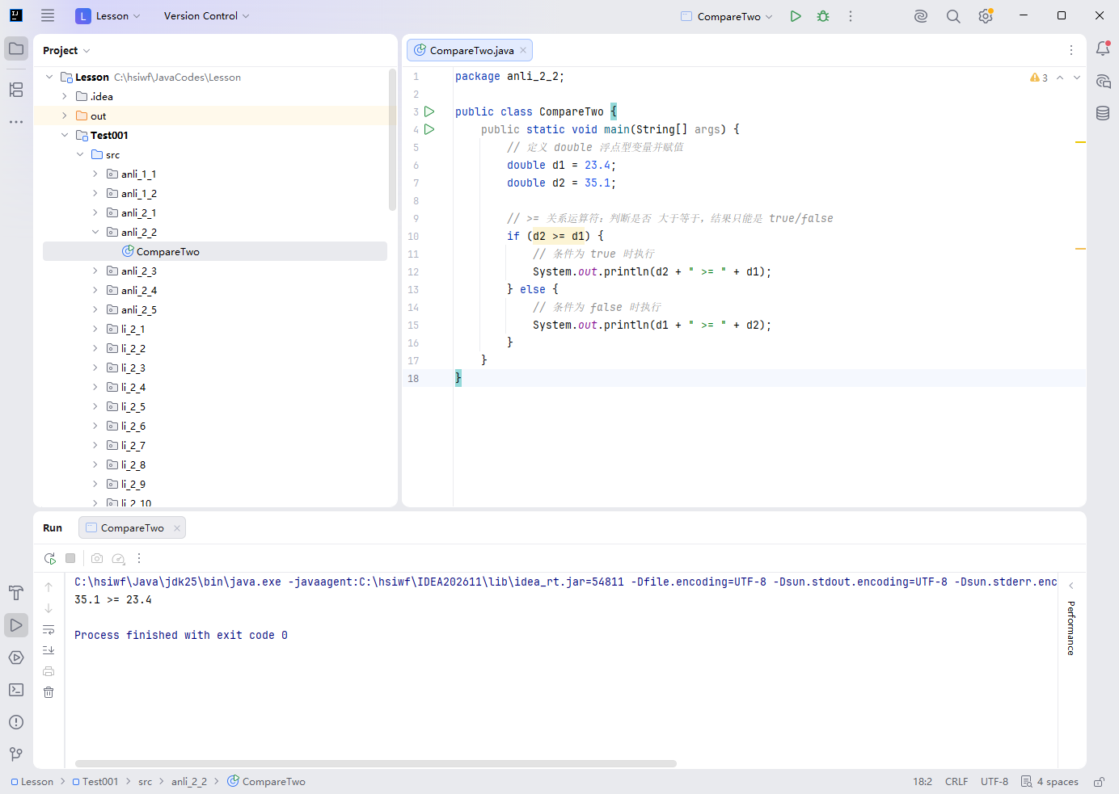Print console output icon

click(49, 671)
